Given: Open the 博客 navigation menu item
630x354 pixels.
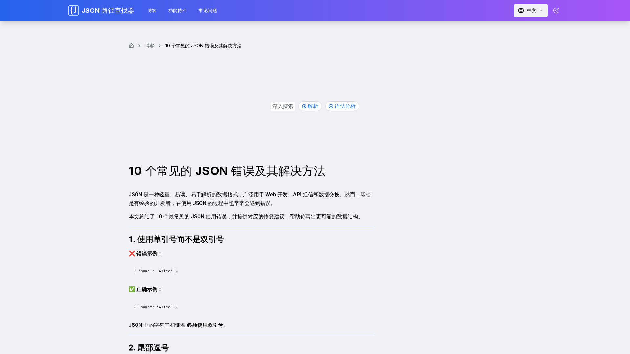Looking at the screenshot, I should pos(152,10).
